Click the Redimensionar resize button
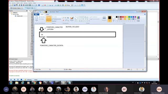The width and height of the screenshot is (168, 94). [56, 19]
